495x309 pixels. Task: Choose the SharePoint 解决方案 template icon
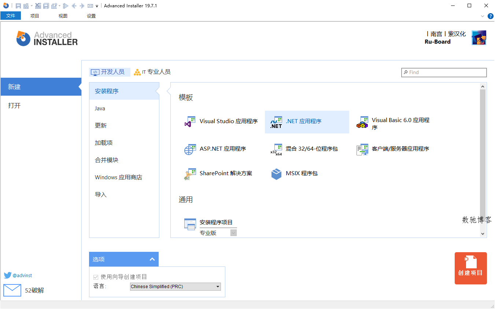coord(190,174)
